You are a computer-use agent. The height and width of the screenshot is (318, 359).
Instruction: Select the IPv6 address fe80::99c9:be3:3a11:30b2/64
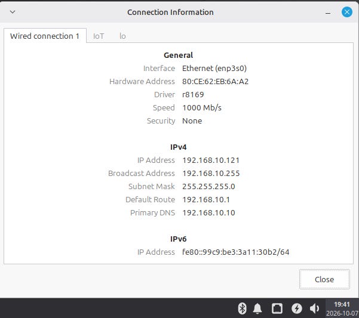click(235, 252)
